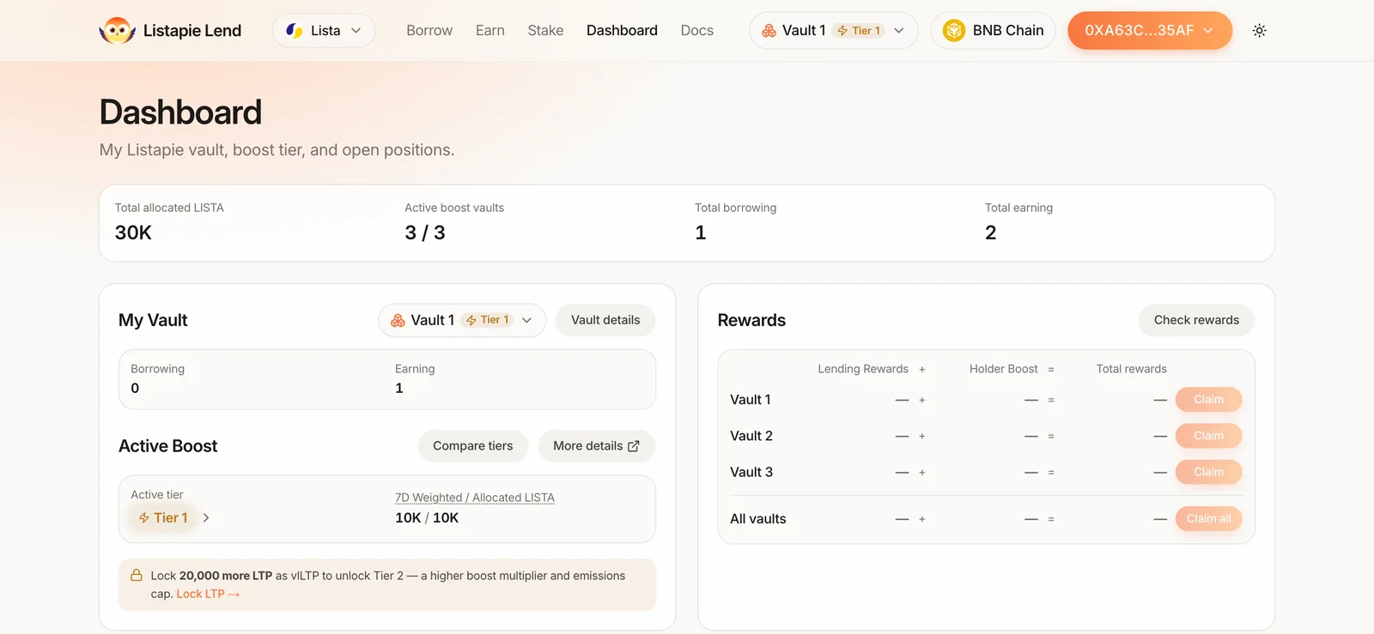Open the Docs link in navigation

pyautogui.click(x=697, y=31)
